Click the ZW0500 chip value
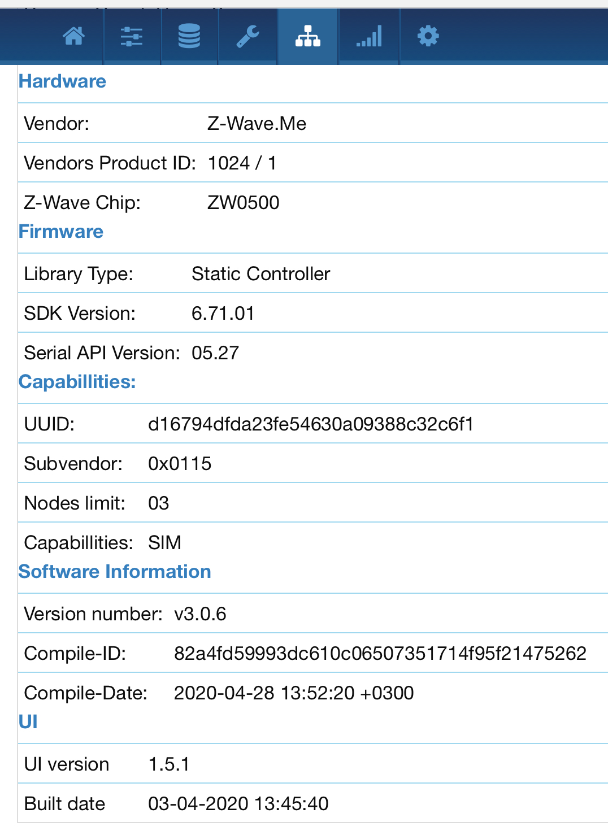The width and height of the screenshot is (608, 835). click(x=243, y=203)
